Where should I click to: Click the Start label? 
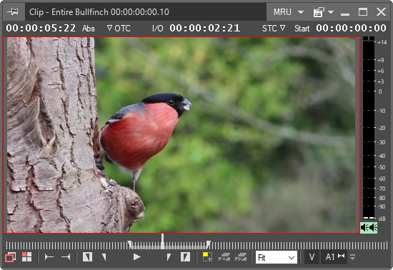tap(302, 29)
